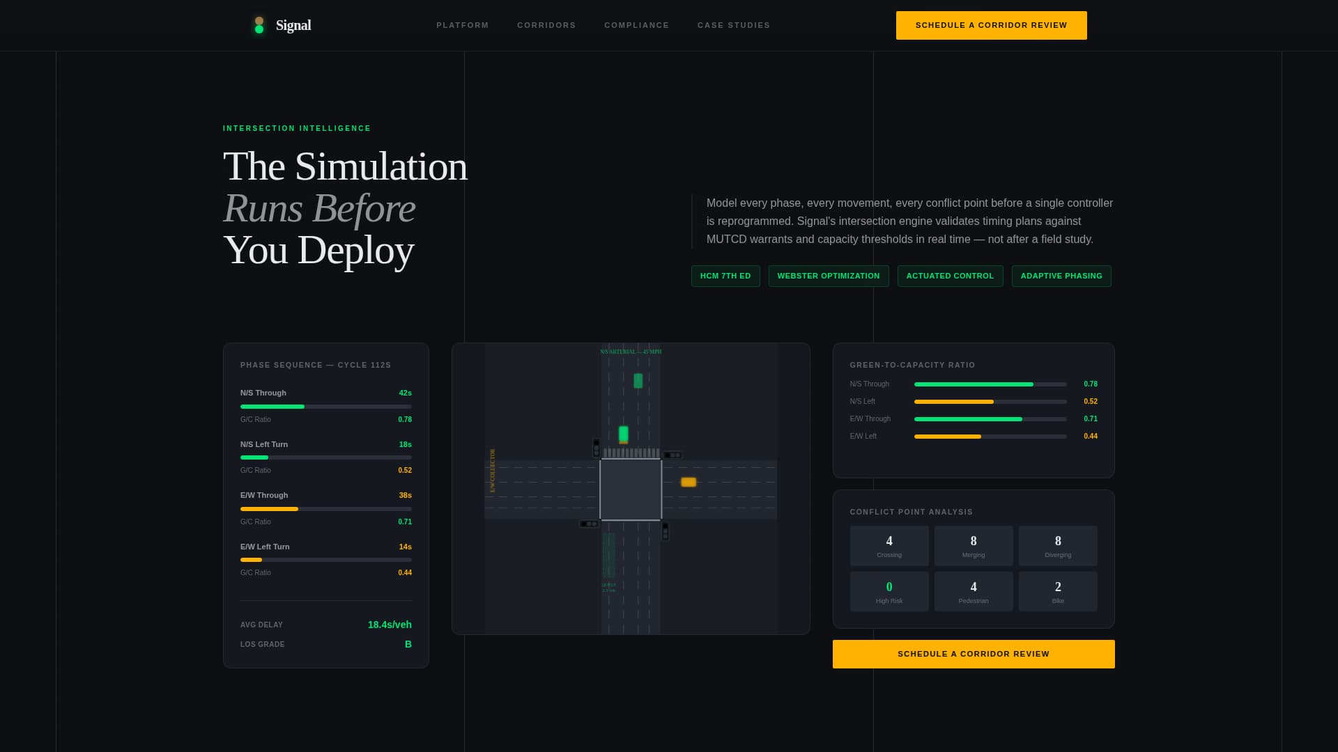Click the 14s value for E/W Left Turn
Screen dimensions: 1338x752
coord(405,547)
